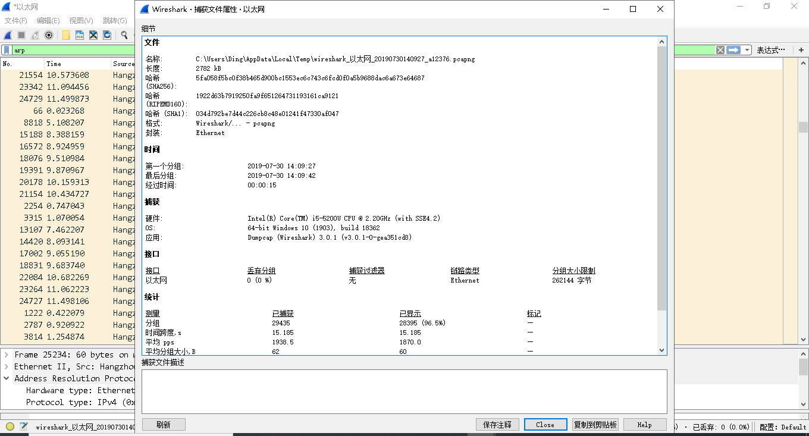Stop the running capture with the square icon
This screenshot has width=809, height=436.
tap(21, 35)
